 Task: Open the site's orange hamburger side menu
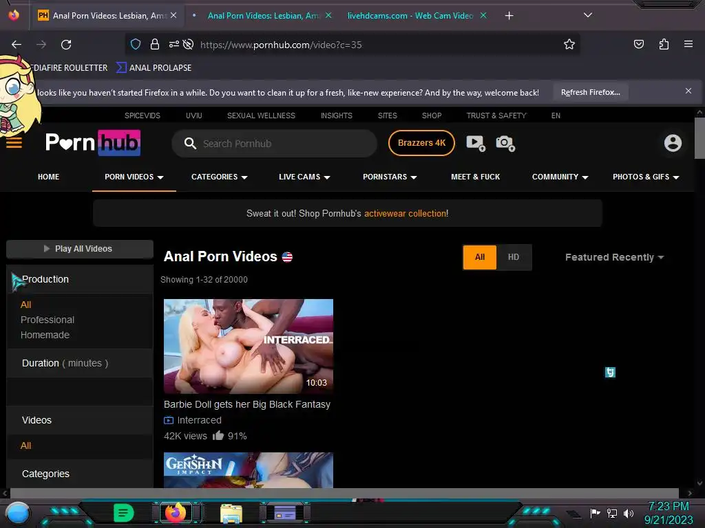[14, 143]
